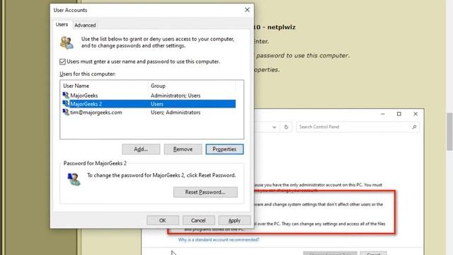
Task: Apply changes in User Accounts dialog
Action: click(234, 220)
